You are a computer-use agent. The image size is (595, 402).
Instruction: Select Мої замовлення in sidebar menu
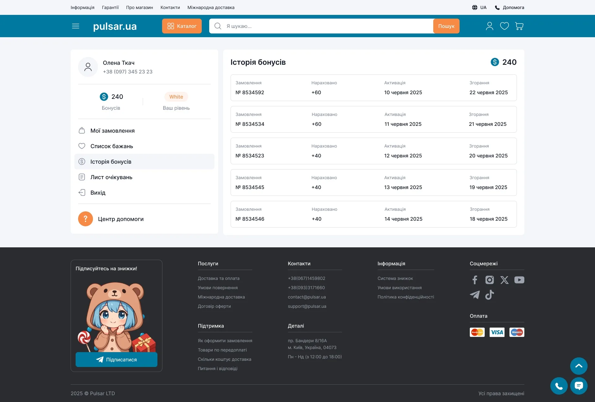pyautogui.click(x=112, y=131)
